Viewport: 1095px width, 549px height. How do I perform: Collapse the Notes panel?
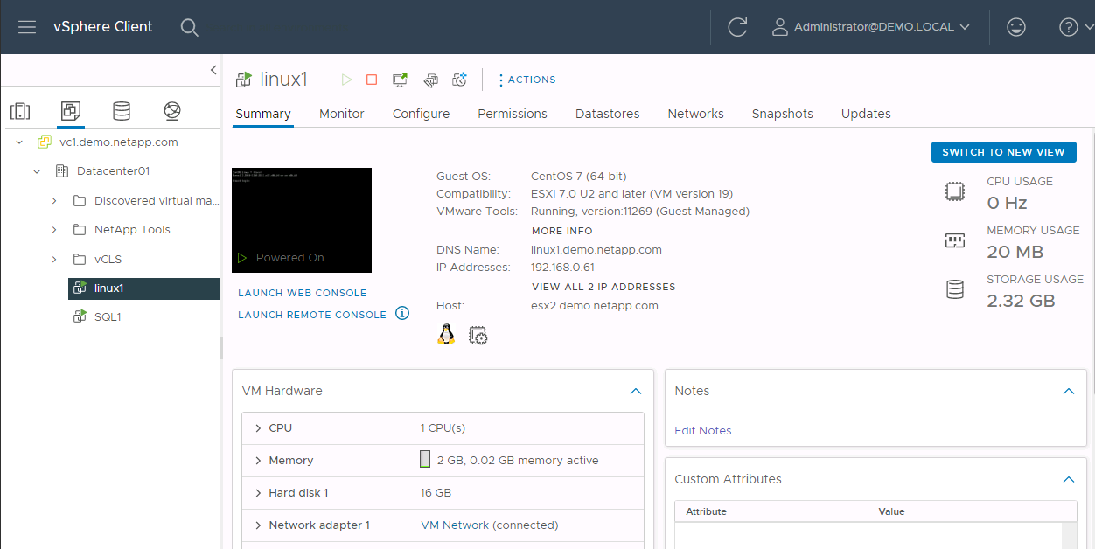click(1068, 391)
